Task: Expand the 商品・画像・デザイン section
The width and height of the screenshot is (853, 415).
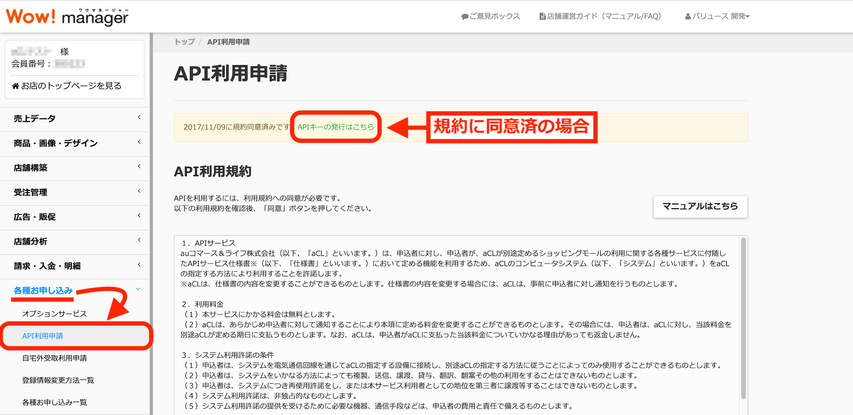Action: [x=56, y=143]
